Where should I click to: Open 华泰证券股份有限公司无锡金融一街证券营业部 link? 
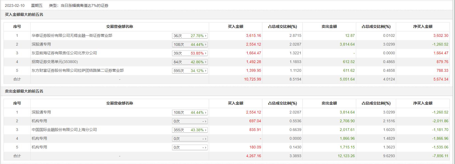(x=72, y=35)
